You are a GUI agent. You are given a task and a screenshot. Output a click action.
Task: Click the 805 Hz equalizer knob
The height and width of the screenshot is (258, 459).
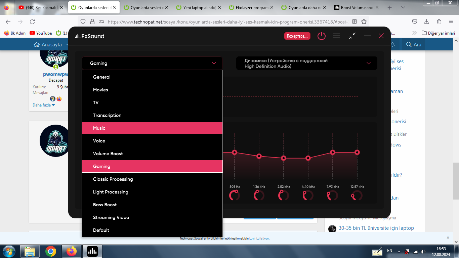click(x=235, y=195)
